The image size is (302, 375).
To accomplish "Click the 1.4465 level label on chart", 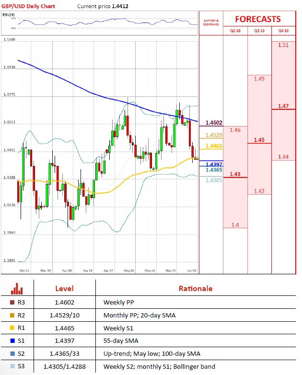I will (x=214, y=146).
